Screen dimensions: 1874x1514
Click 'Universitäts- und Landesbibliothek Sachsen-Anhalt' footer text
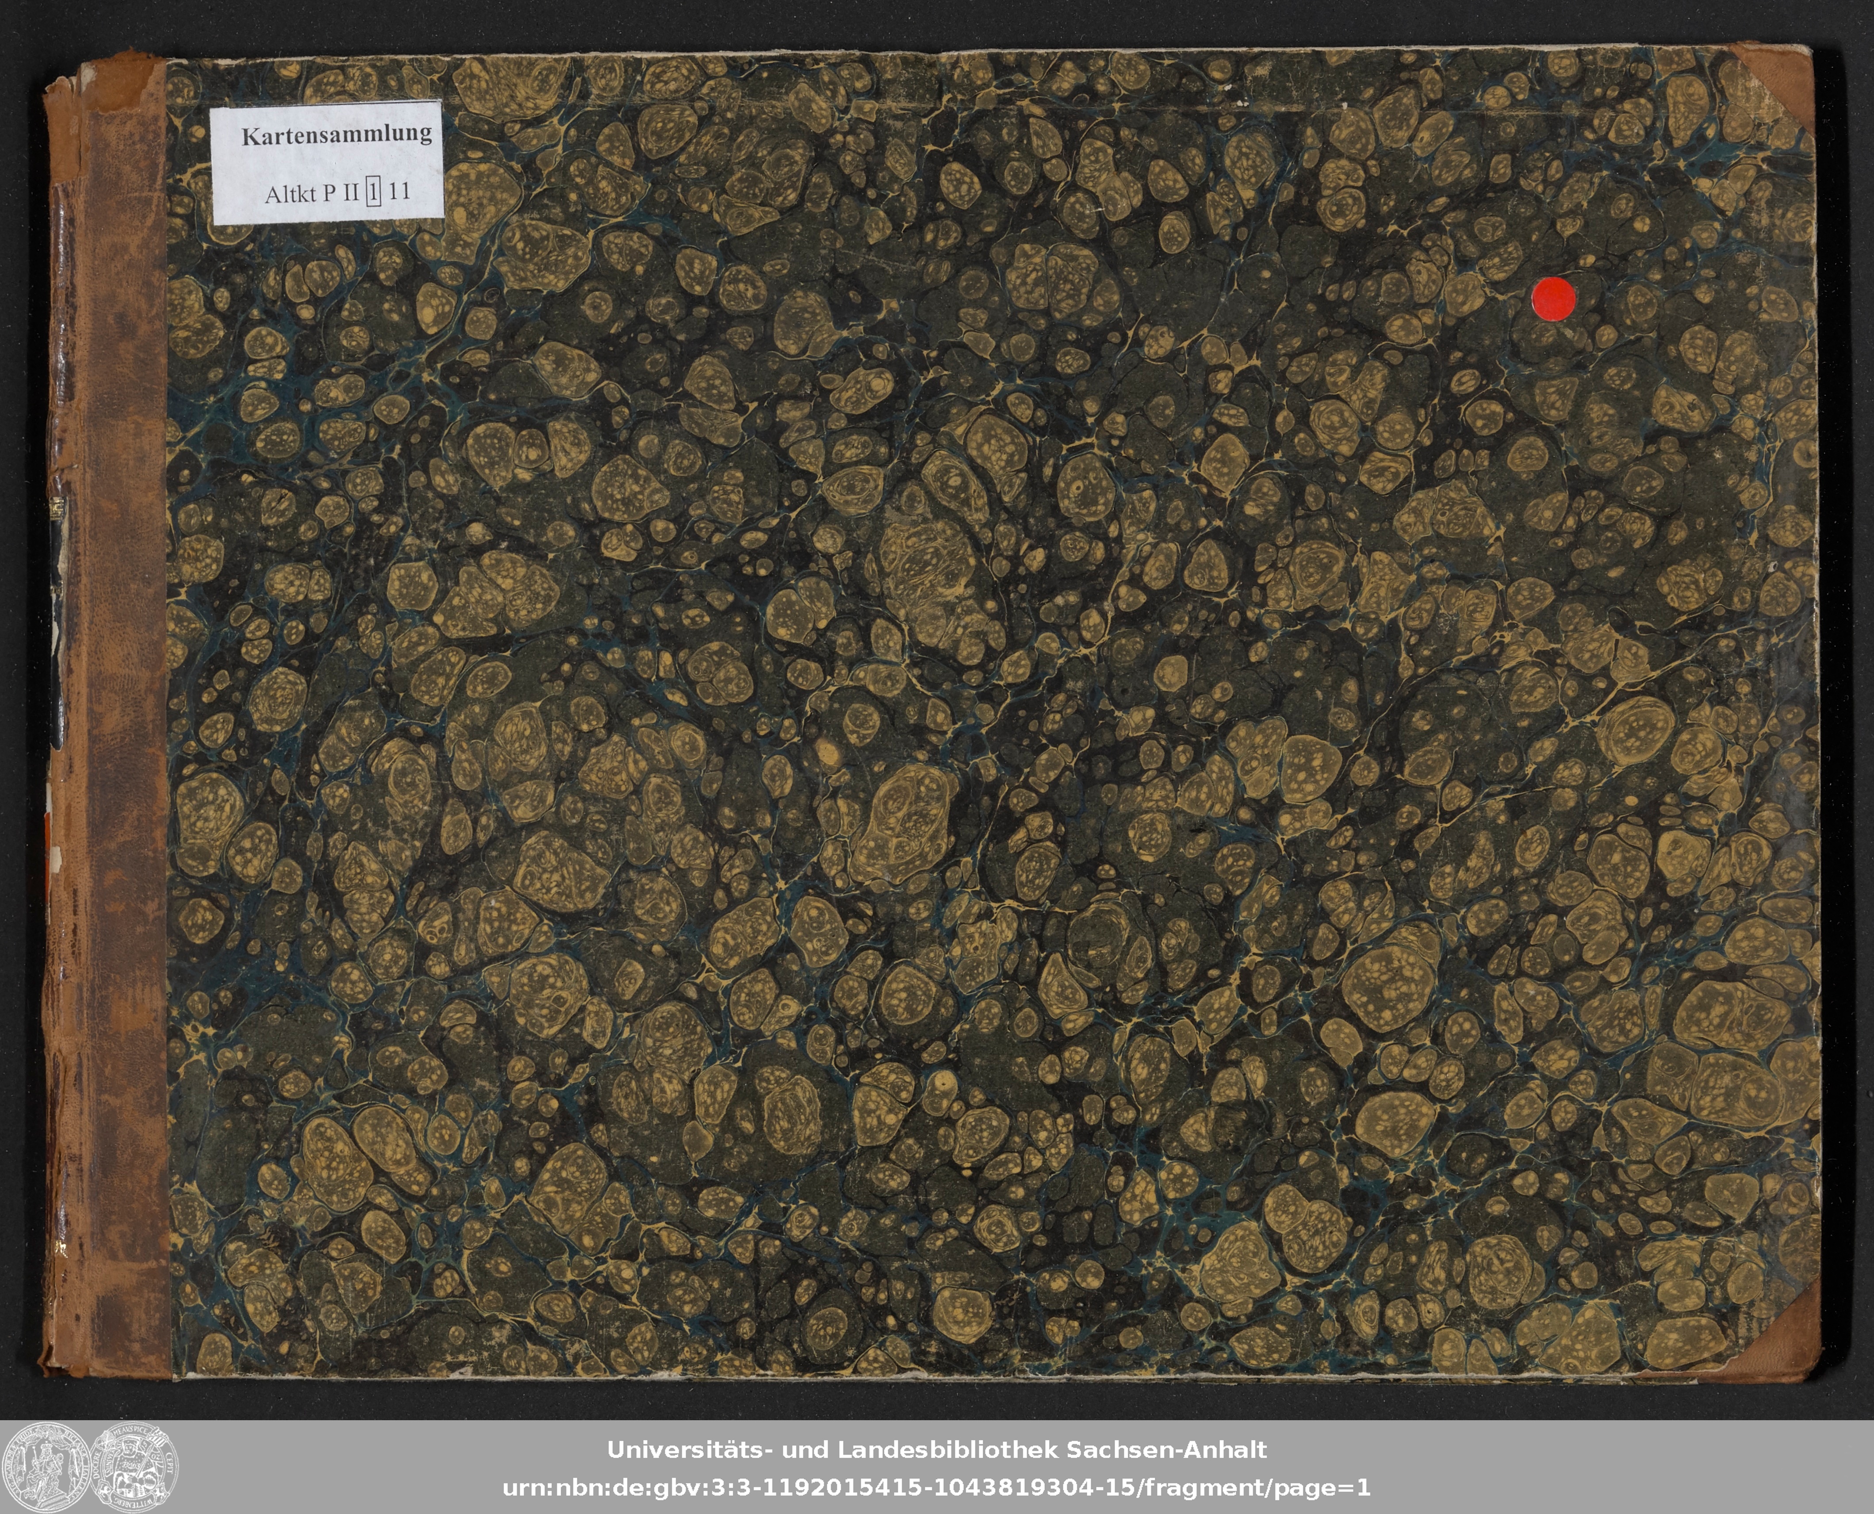click(x=937, y=1450)
